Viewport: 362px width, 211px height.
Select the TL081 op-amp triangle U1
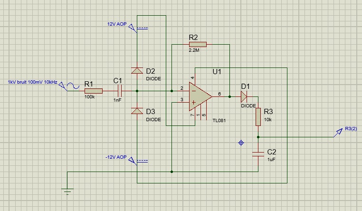coord(200,96)
